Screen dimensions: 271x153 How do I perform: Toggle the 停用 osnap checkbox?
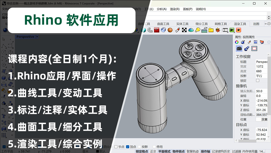154,147
